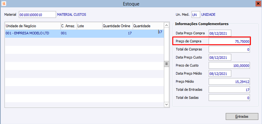Click the Informações Complementares group title
This screenshot has width=262, height=124.
pos(202,24)
